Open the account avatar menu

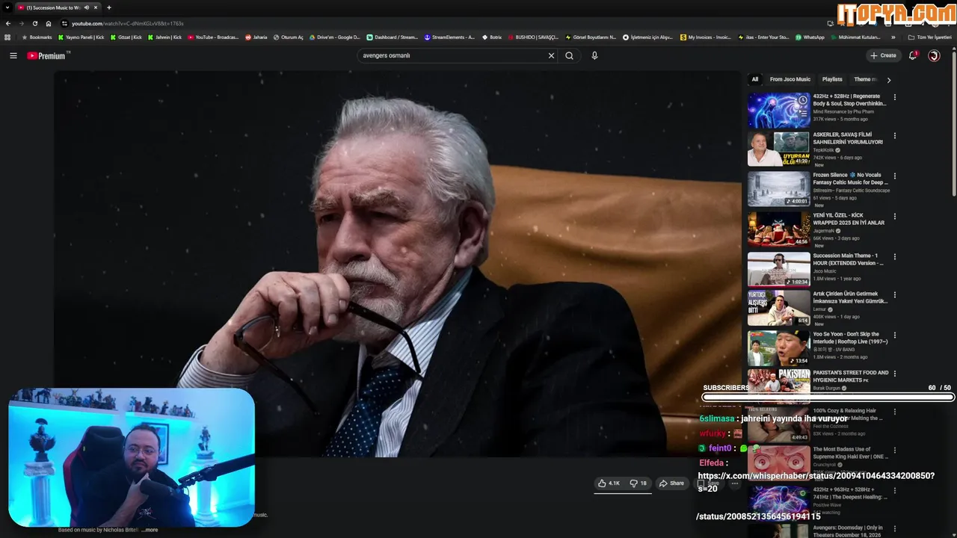(934, 55)
